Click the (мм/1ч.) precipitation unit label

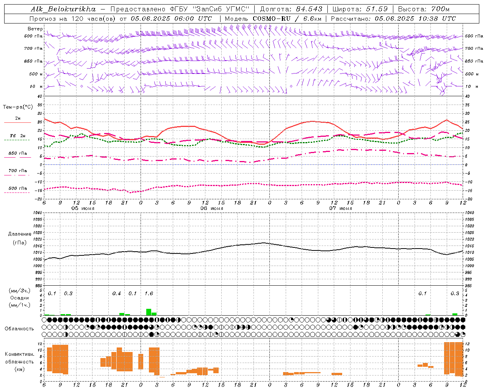(x=19, y=305)
